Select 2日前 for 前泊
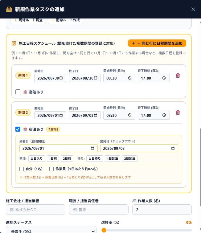Screen dimensions: 201x233 (67, 158)
